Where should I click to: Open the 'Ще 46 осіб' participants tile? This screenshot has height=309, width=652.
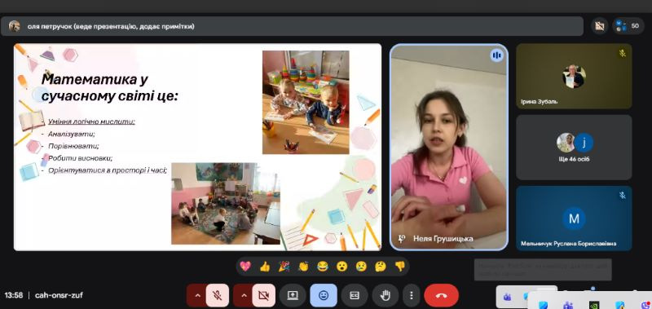[x=574, y=148]
